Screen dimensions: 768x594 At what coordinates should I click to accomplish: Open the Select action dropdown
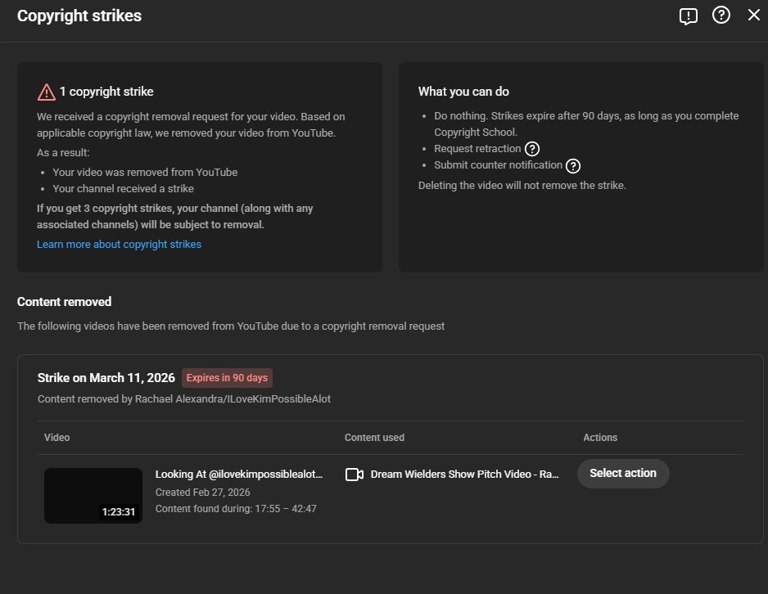click(x=623, y=473)
